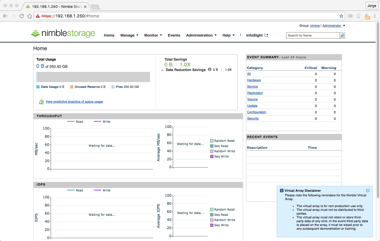Image resolution: width=380 pixels, height=241 pixels.
Task: Click the '1.0X' total savings value
Action: 185,65
